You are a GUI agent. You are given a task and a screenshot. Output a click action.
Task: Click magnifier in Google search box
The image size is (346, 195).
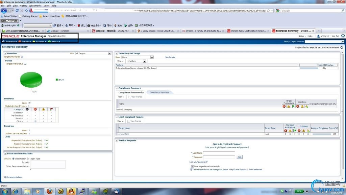(x=343, y=10)
